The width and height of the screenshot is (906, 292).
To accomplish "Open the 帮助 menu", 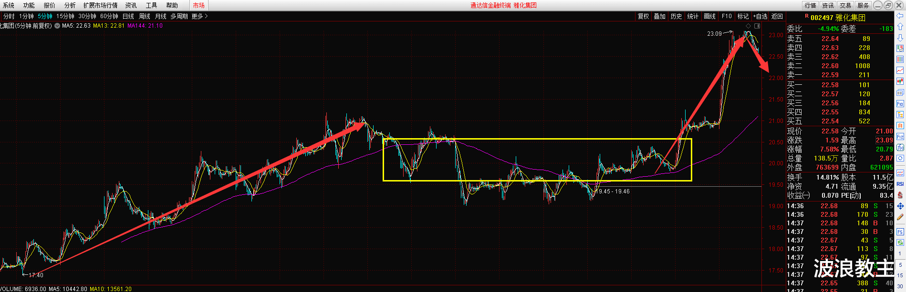I will (172, 5).
